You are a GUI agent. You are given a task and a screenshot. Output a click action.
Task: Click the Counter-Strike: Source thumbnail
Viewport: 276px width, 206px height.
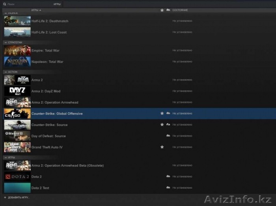coord(17,125)
